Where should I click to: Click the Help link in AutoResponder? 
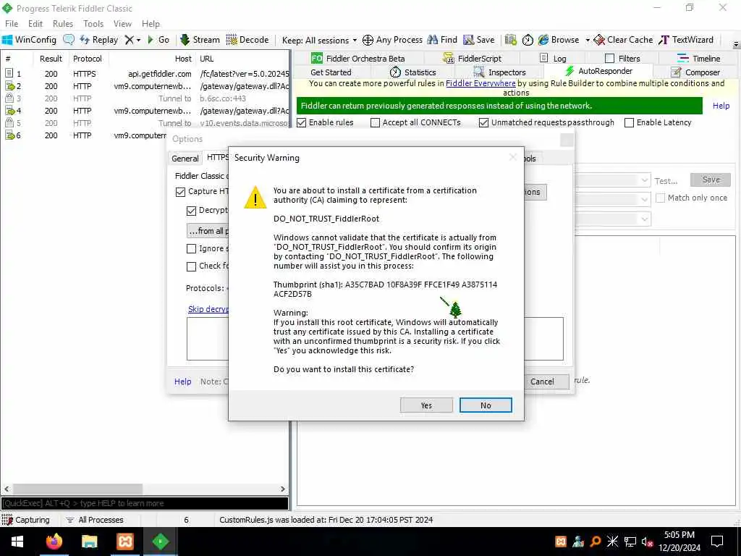721,106
